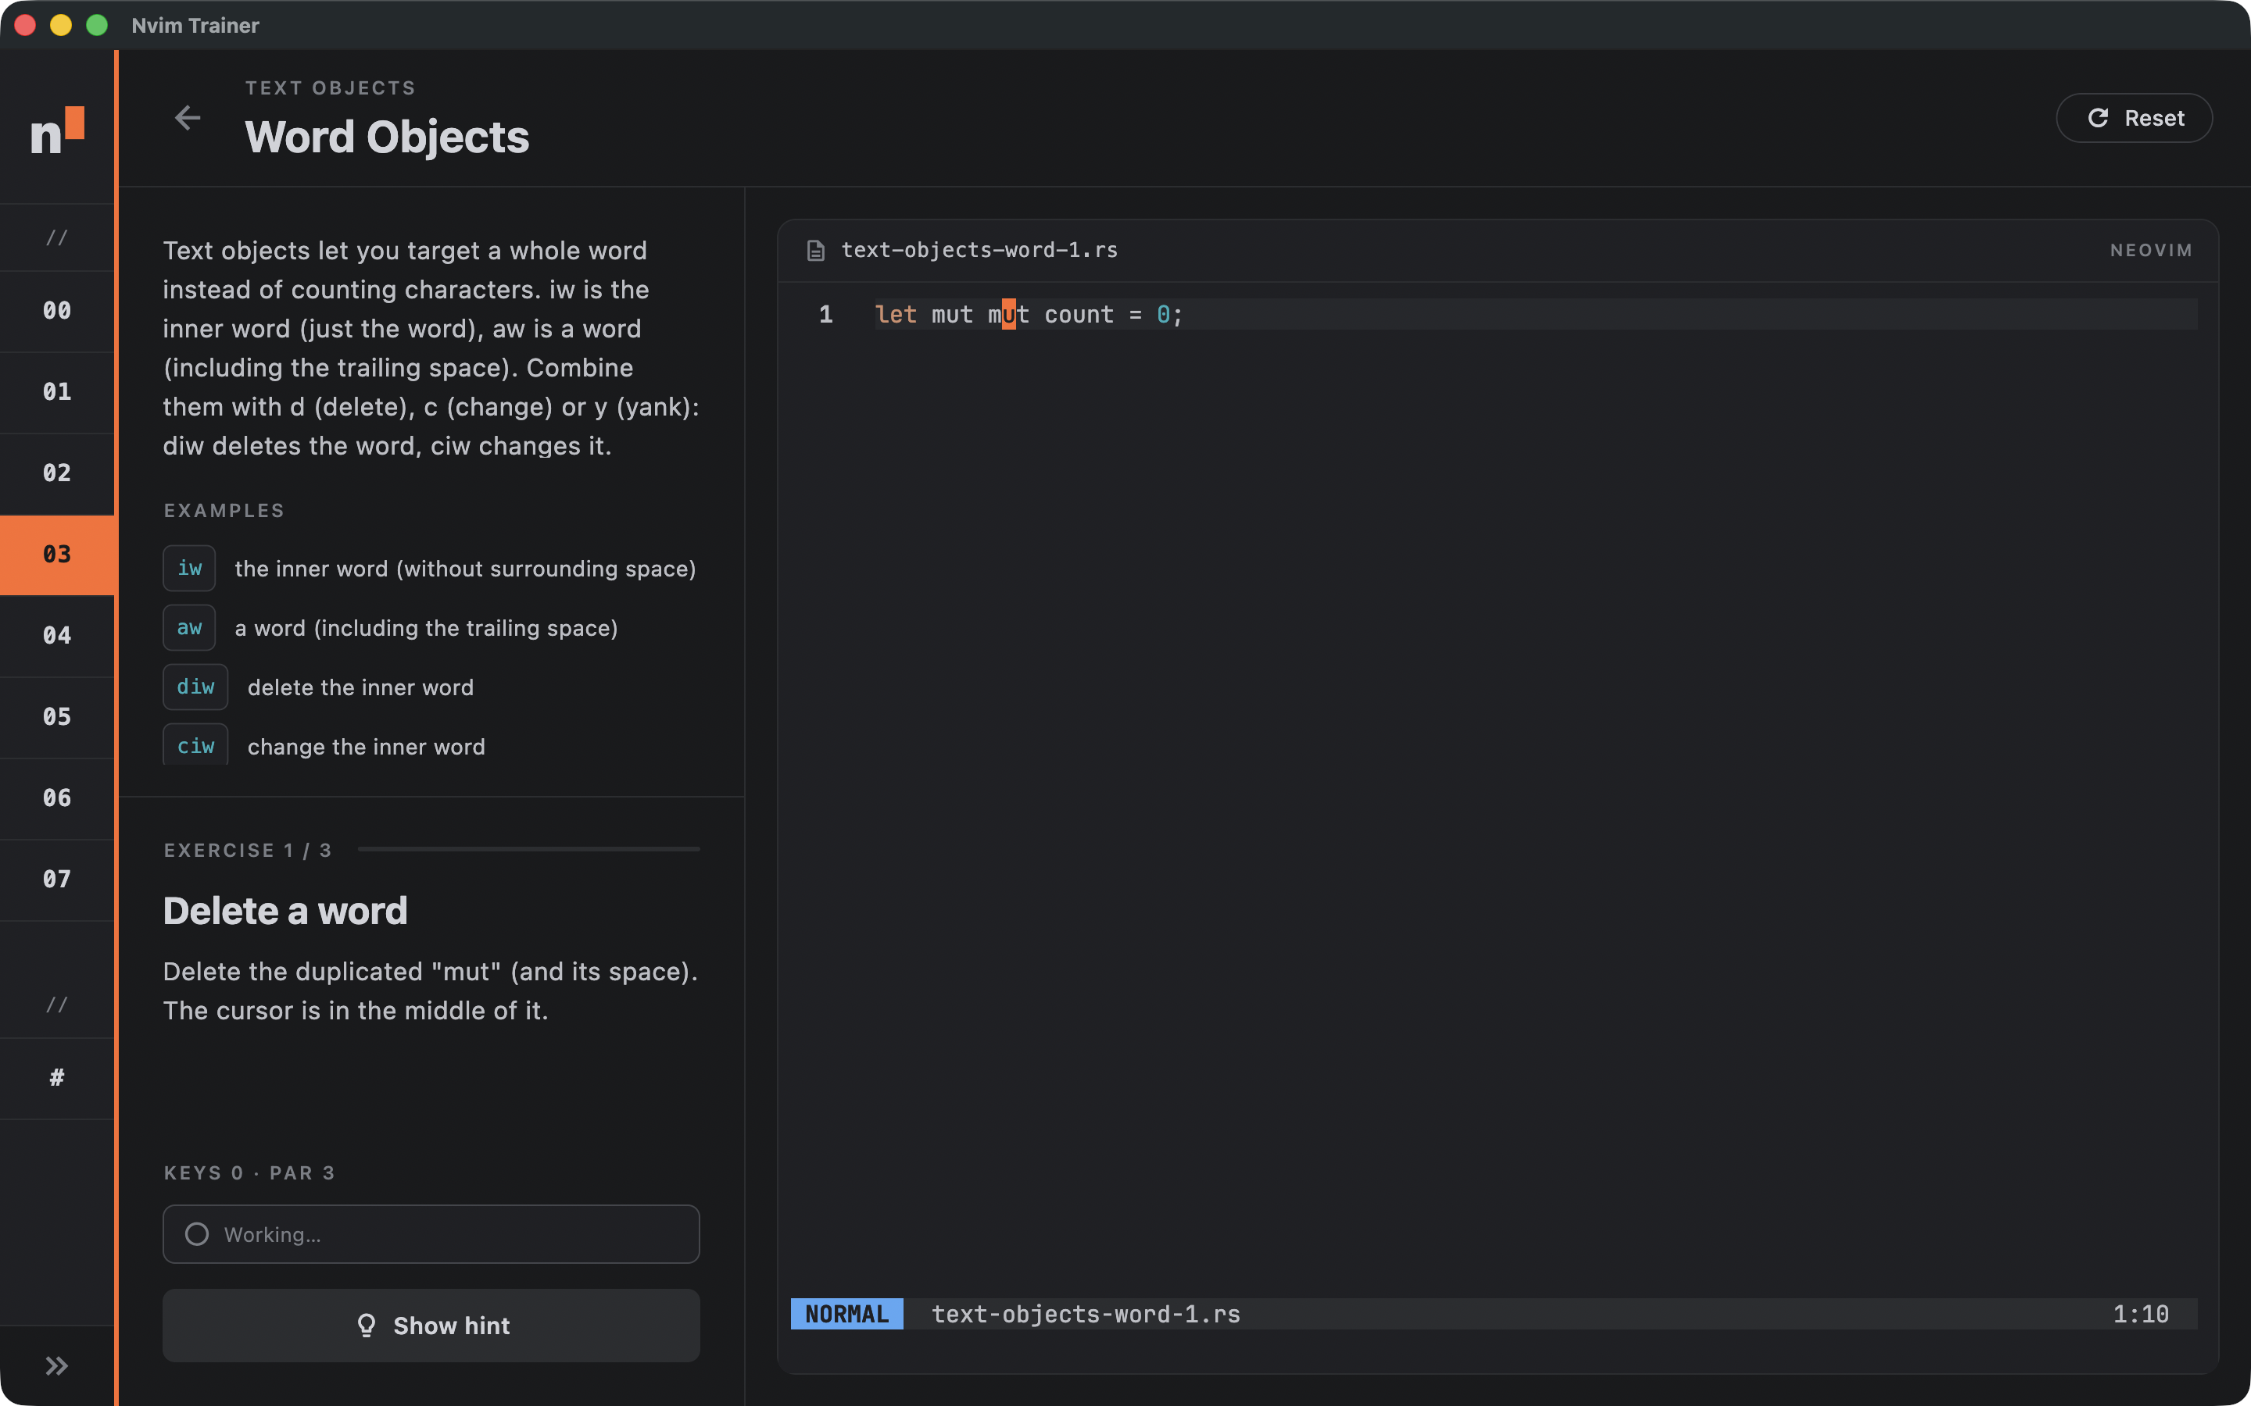Click the Reset button
The height and width of the screenshot is (1406, 2251).
tap(2134, 118)
